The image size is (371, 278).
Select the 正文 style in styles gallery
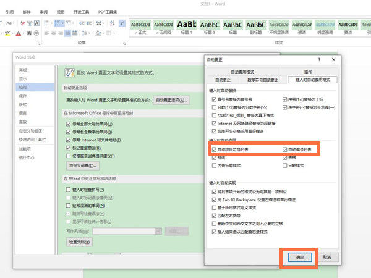[x=142, y=27]
